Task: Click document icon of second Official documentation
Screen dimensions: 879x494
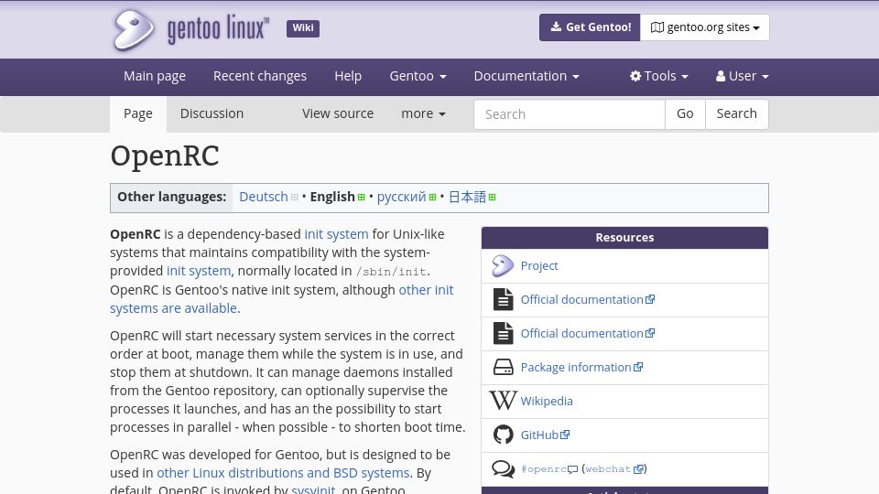Action: (503, 333)
